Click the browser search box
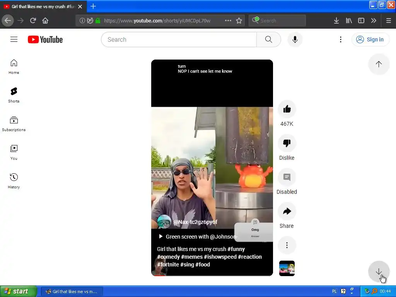 point(277,20)
